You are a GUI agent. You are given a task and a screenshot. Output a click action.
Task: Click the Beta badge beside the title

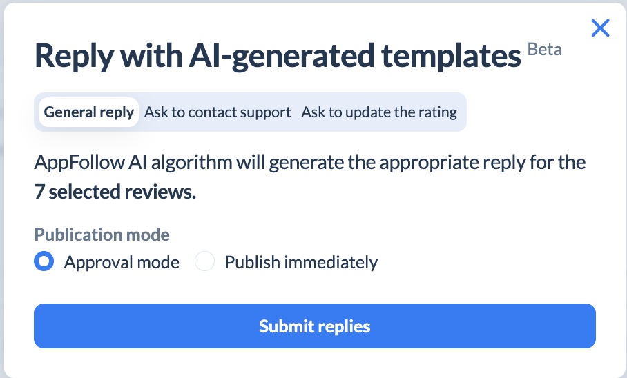pyautogui.click(x=545, y=50)
